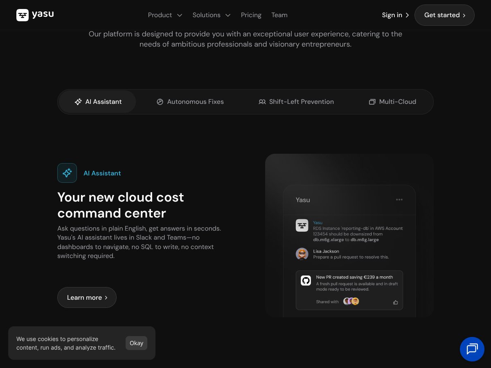Click the three-dot menu in Yasu card

399,200
